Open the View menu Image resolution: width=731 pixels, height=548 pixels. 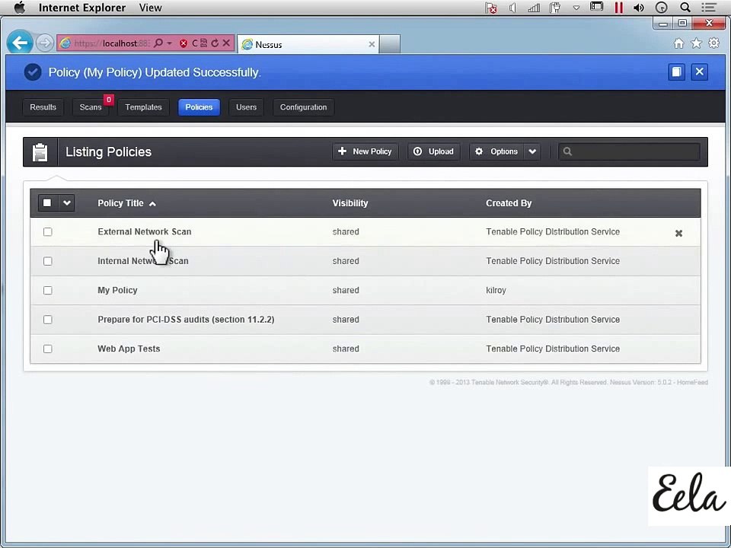[150, 8]
